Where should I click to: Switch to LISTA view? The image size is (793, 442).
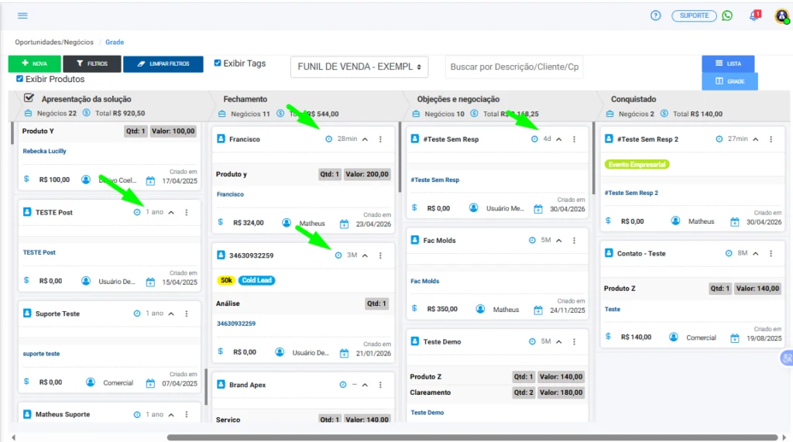pyautogui.click(x=728, y=63)
